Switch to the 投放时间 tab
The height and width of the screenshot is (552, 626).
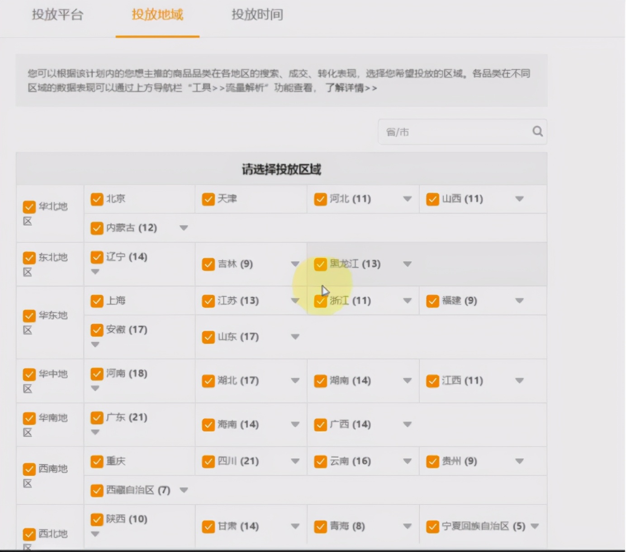(x=257, y=15)
